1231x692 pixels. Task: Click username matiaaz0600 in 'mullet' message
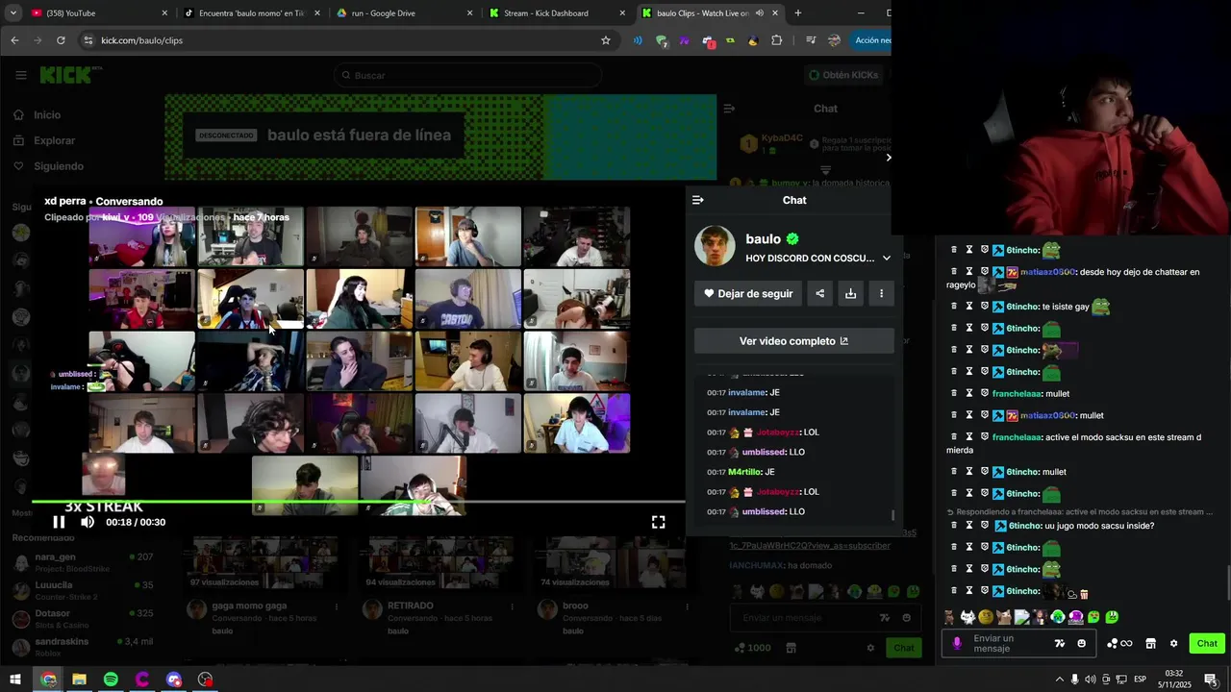click(x=1048, y=415)
